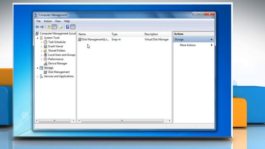
Task: Select Disk Management under Storage in tree
Action: [59, 72]
